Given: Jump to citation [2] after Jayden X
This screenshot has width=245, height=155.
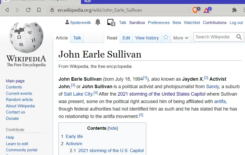Looking at the screenshot, I should [206, 78].
